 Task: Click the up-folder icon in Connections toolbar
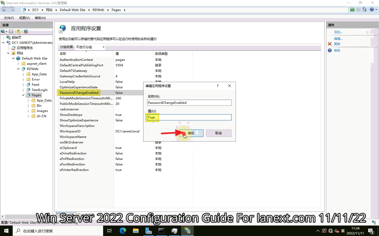(x=18, y=31)
